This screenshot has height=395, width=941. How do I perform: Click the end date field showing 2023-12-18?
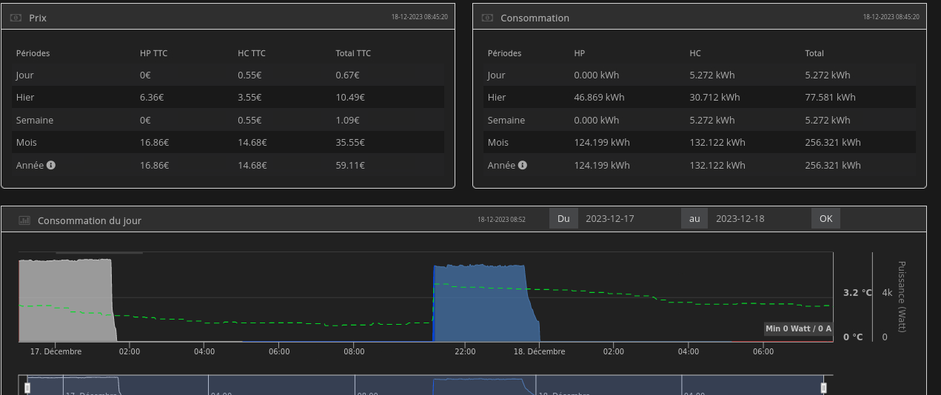(759, 218)
